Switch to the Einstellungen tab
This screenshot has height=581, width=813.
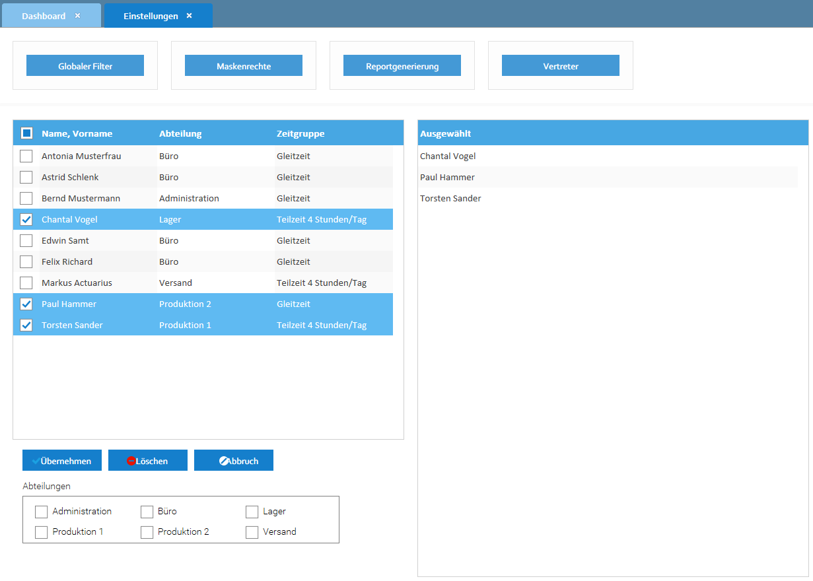pyautogui.click(x=151, y=16)
